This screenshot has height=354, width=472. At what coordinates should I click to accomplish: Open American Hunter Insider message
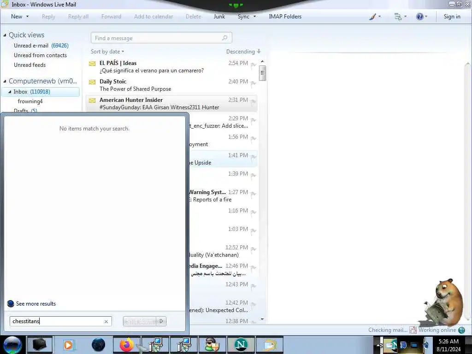(171, 104)
